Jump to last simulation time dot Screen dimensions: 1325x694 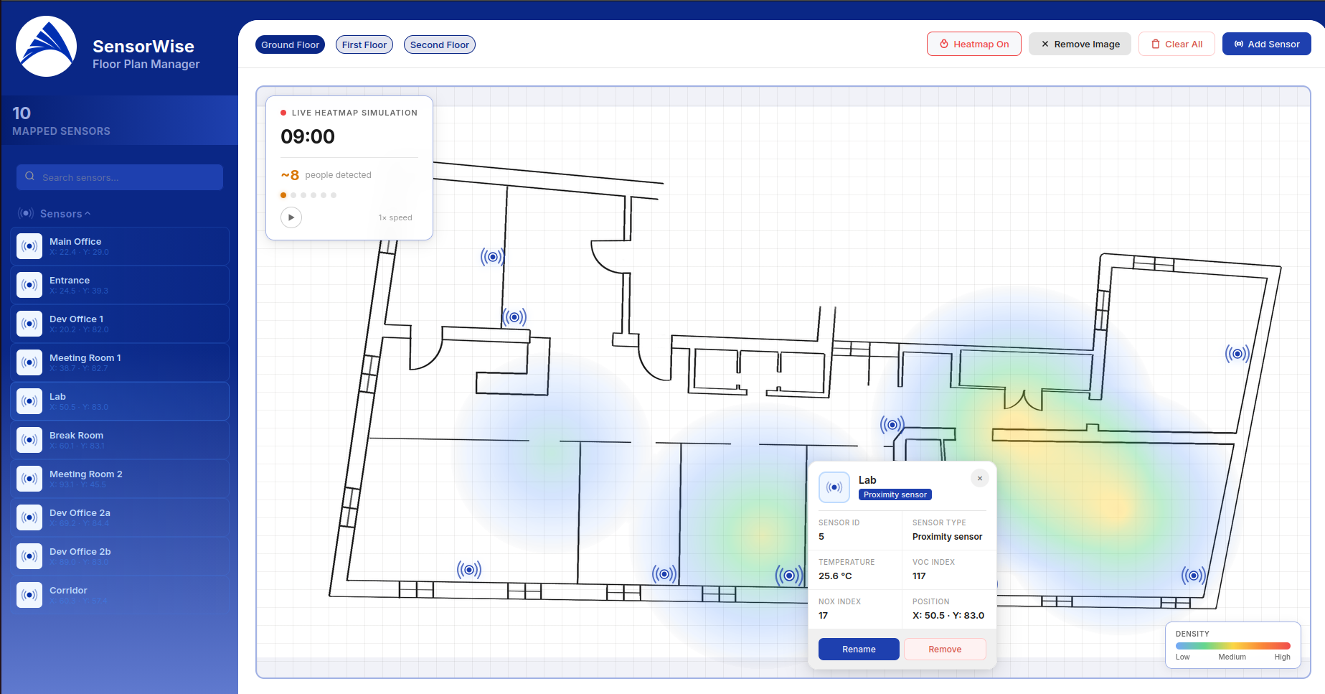pos(334,195)
